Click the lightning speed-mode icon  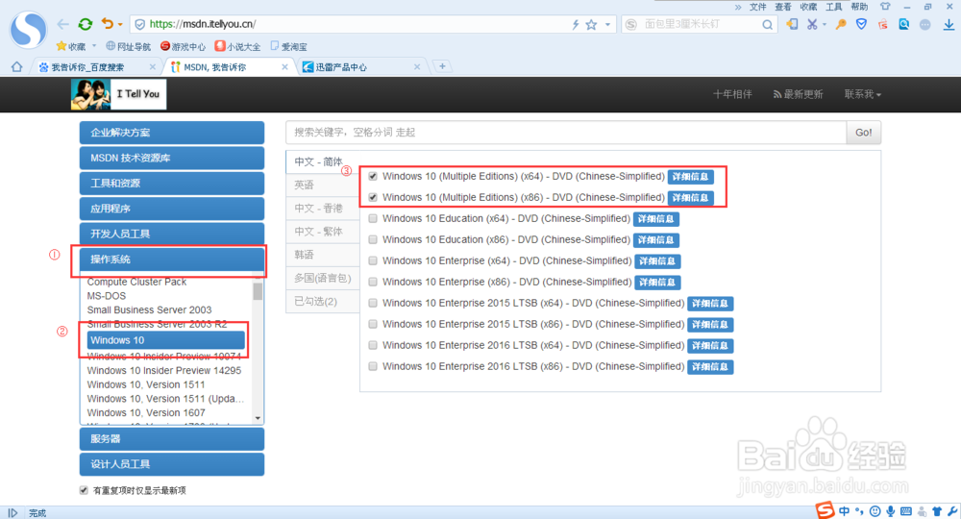575,25
